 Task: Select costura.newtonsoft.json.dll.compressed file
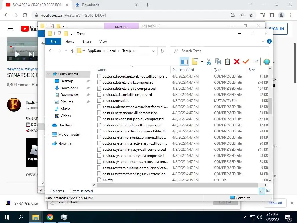[x=133, y=119]
